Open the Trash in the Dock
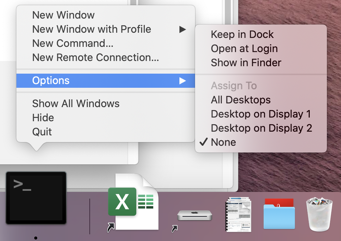This screenshot has width=341, height=241. click(x=319, y=214)
